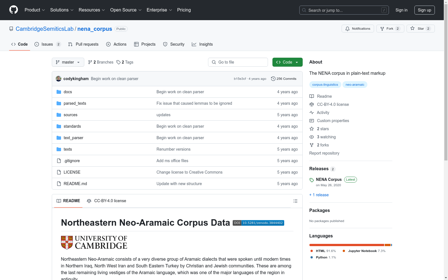Click codykingham's avatar image
Viewport: 448px width, 280px height.
59,79
